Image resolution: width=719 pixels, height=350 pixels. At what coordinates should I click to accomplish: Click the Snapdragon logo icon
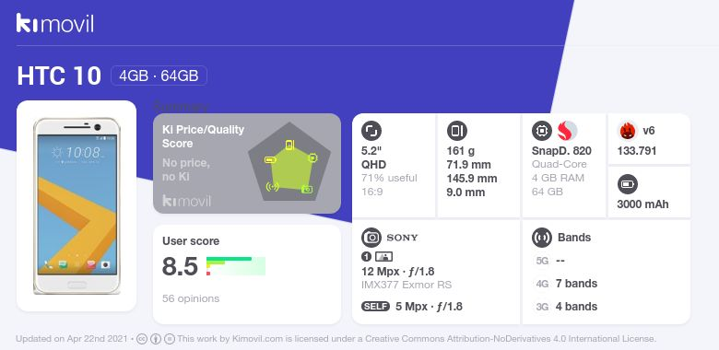pos(567,131)
